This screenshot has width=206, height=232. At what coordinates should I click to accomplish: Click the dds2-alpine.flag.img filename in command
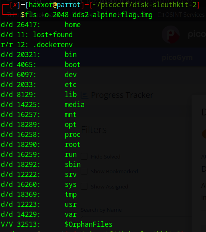point(113,15)
